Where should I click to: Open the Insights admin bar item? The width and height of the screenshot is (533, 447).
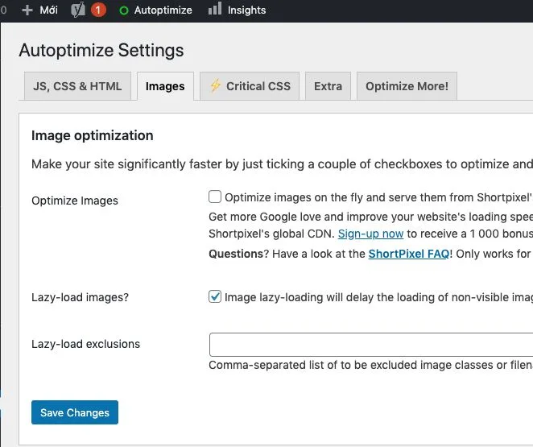[247, 10]
